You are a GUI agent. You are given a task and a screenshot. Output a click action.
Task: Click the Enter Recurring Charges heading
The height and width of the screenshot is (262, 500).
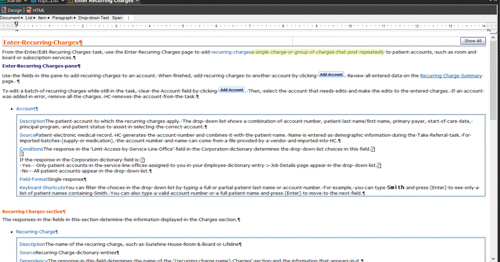42,43
